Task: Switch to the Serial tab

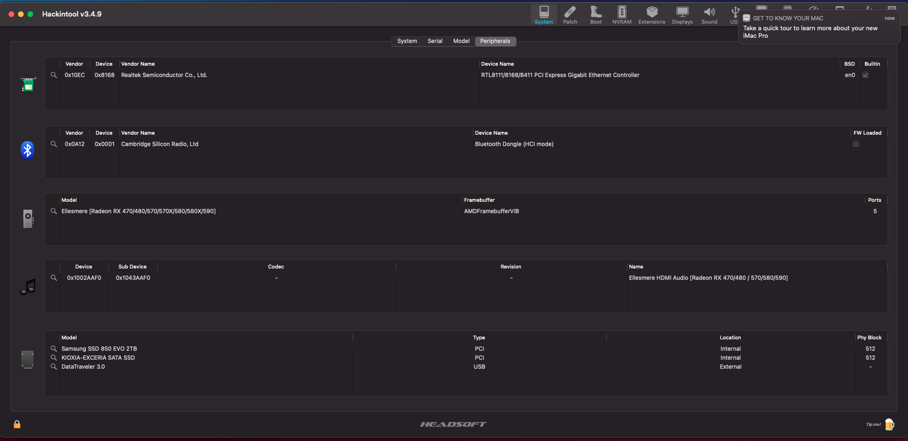Action: (x=434, y=41)
